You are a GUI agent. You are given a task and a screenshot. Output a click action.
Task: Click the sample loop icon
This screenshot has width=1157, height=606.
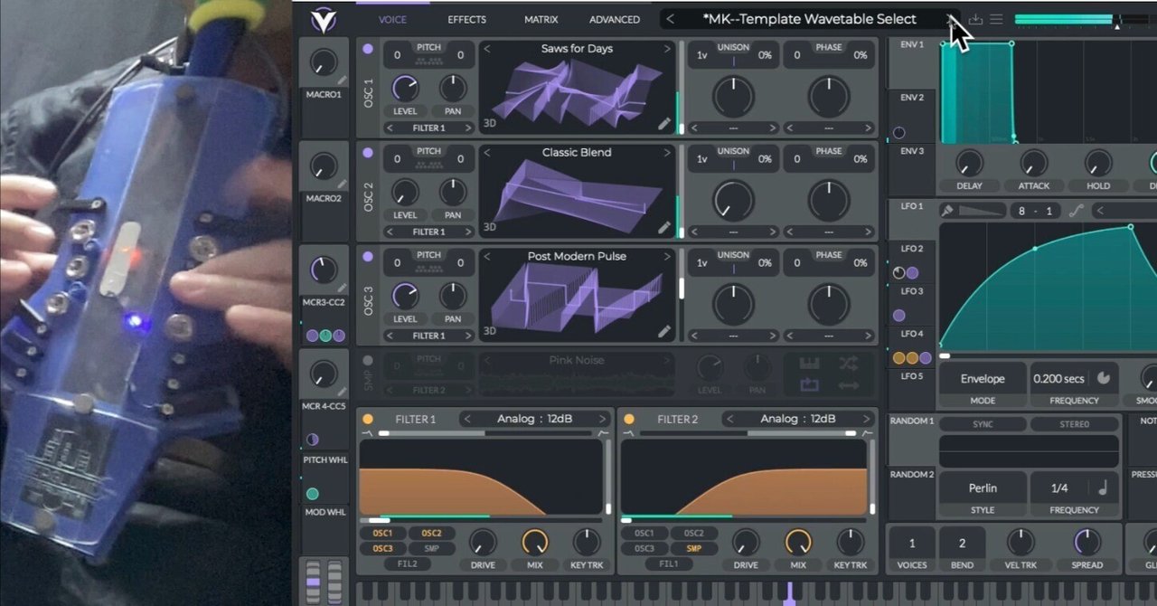(x=809, y=385)
